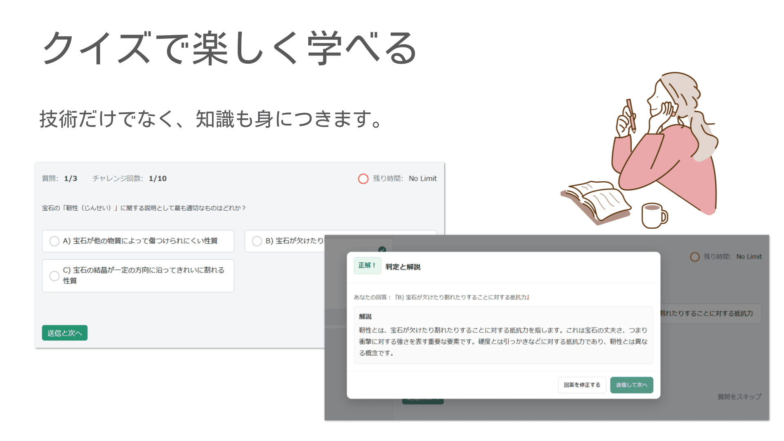This screenshot has width=784, height=441.
Task: Click the 解説 explanation text box
Action: point(503,336)
